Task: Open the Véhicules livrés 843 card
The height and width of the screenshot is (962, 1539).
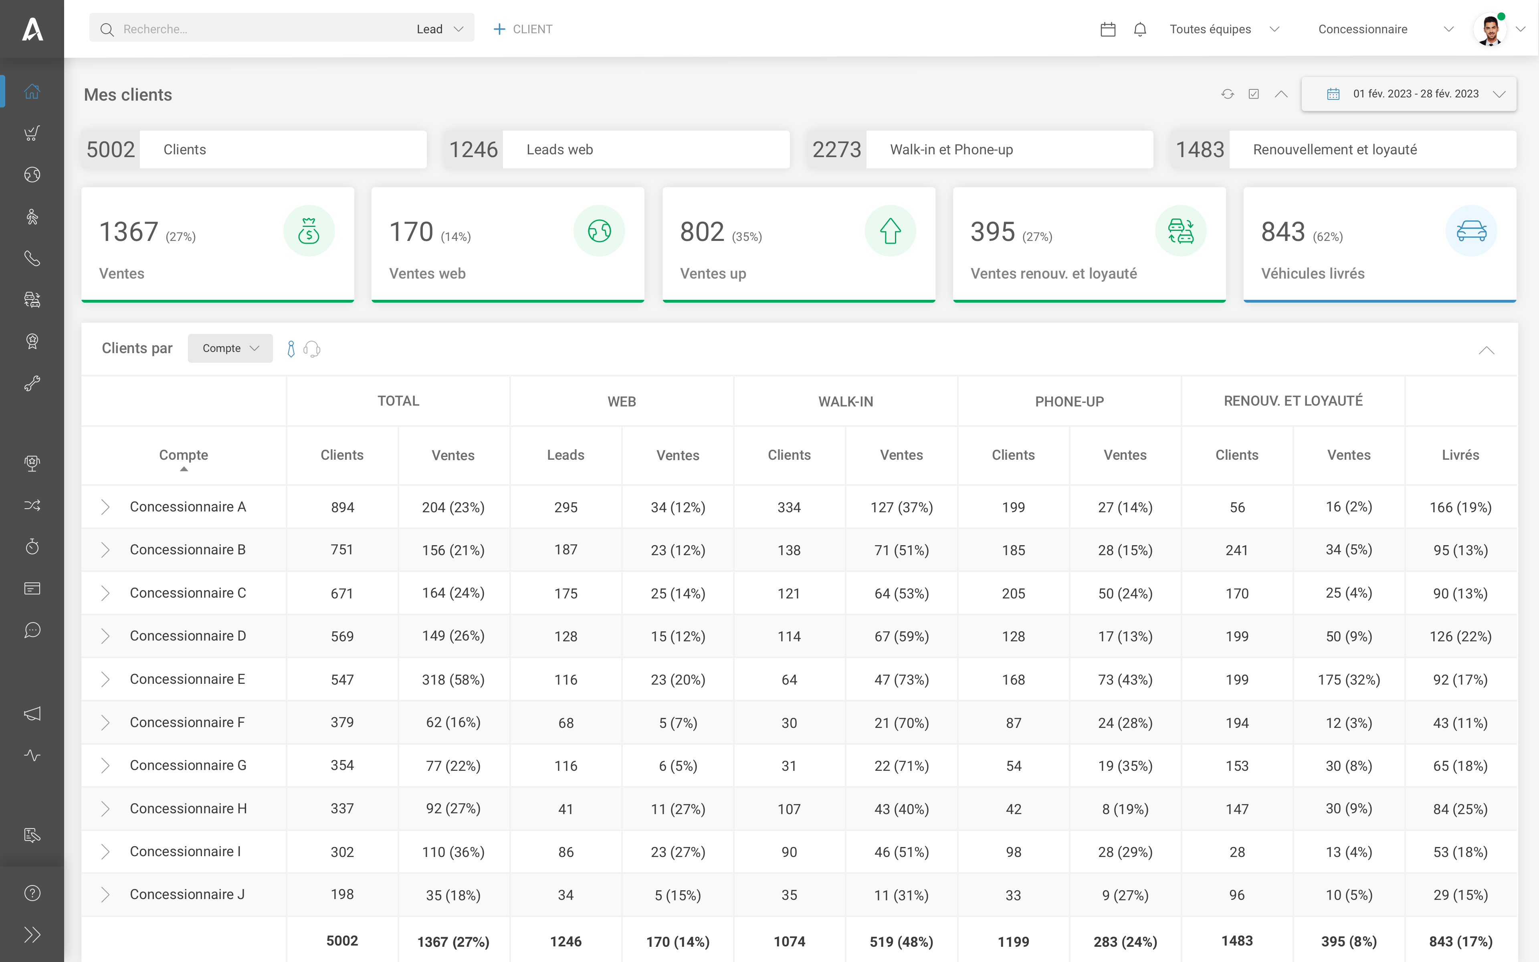Action: click(x=1380, y=245)
